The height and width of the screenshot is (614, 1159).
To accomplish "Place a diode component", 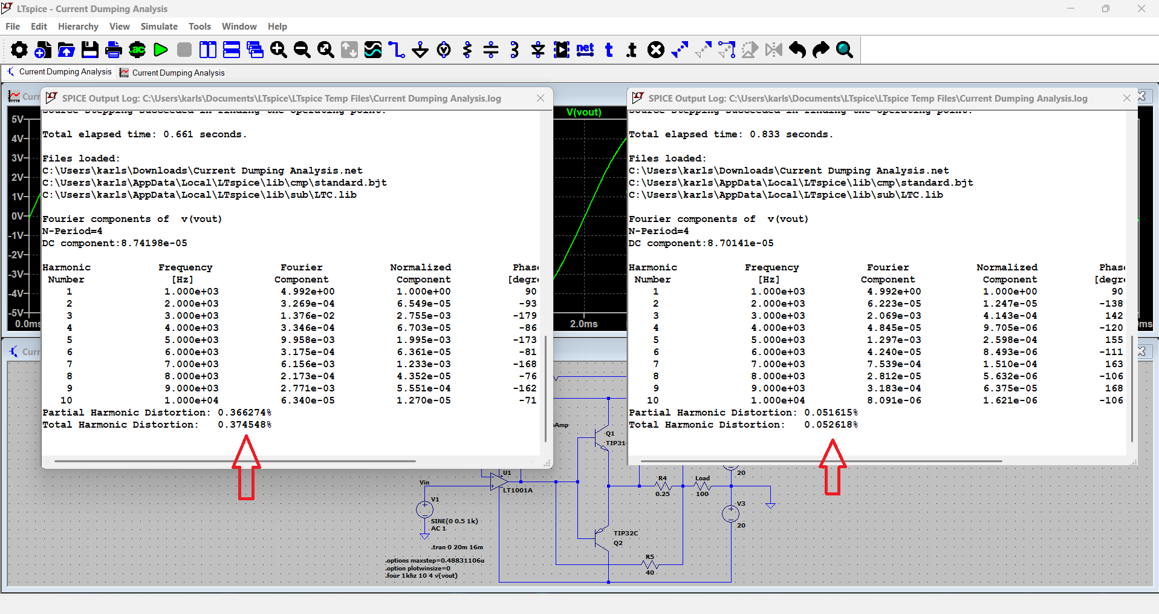I will click(x=538, y=50).
